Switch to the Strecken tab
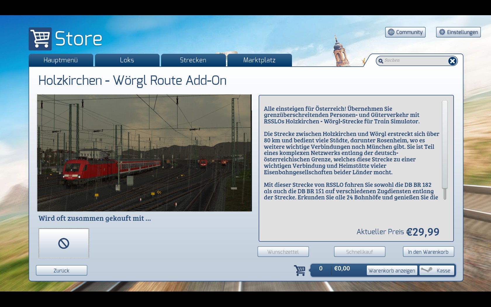491x307 pixels. 193,60
